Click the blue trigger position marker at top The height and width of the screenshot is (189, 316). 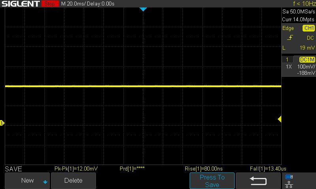click(x=143, y=9)
